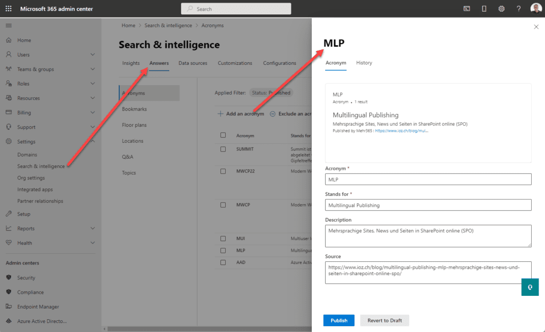Image resolution: width=545 pixels, height=332 pixels.
Task: Click the user profile avatar
Action: [x=535, y=9]
